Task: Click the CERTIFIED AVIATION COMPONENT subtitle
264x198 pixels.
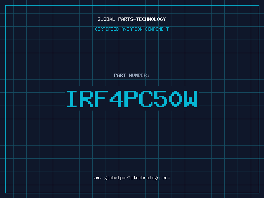Action: (x=132, y=29)
